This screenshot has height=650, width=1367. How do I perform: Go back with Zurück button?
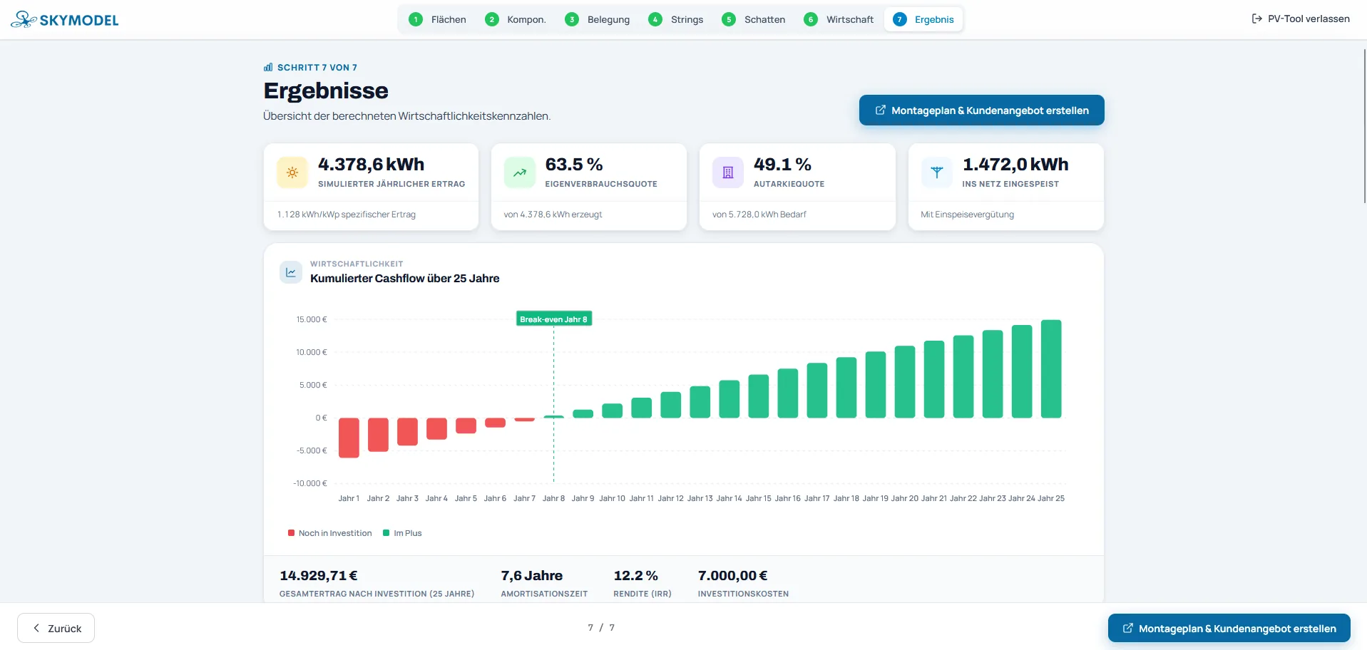coord(56,628)
